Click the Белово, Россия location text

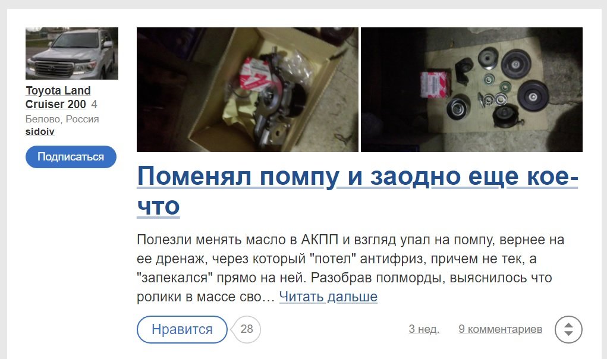click(x=62, y=119)
